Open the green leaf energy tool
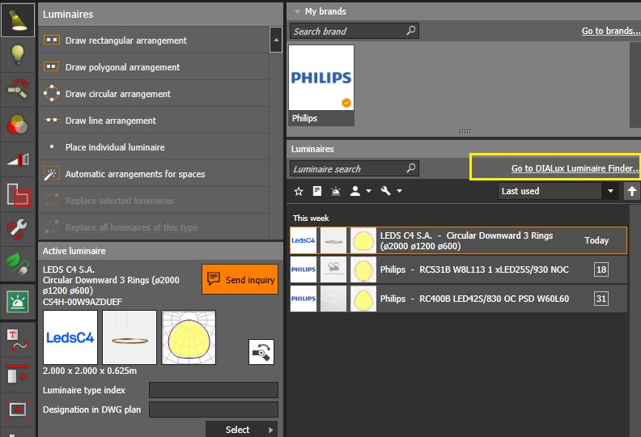Viewport: 641px width, 437px height. 18,264
